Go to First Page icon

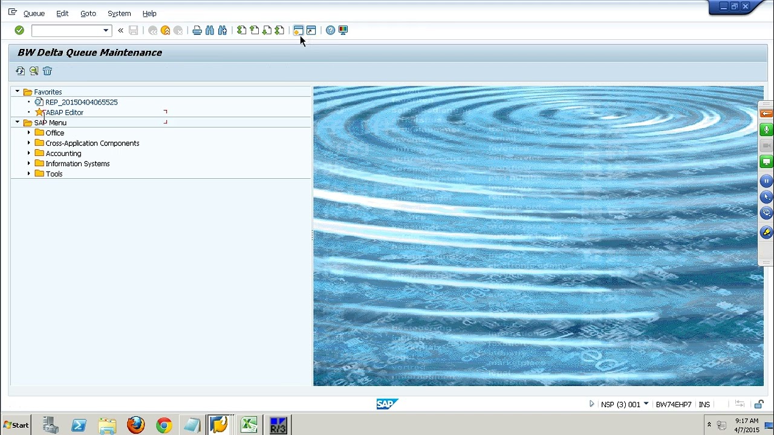coord(241,30)
